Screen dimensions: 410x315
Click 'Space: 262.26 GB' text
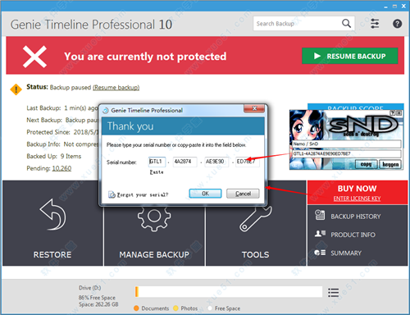[x=98, y=304]
